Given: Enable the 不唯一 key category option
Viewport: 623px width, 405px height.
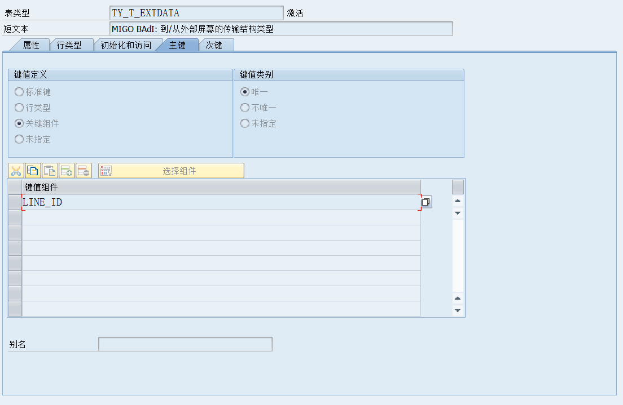Looking at the screenshot, I should (x=244, y=108).
